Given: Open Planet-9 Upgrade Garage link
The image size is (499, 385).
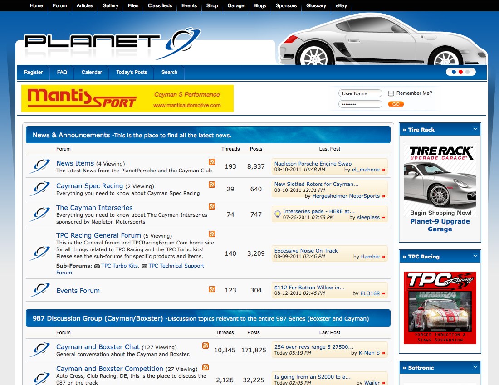Looking at the screenshot, I should [x=440, y=225].
